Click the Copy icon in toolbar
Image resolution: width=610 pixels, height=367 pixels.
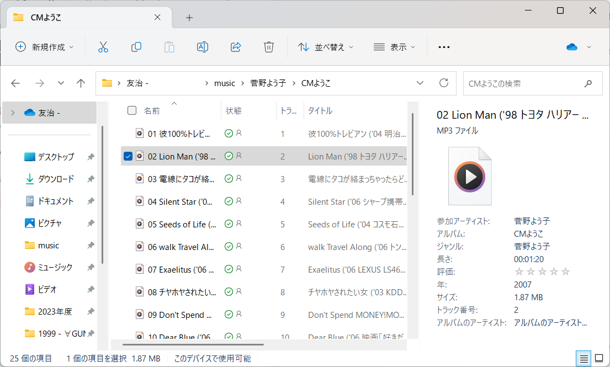click(136, 47)
